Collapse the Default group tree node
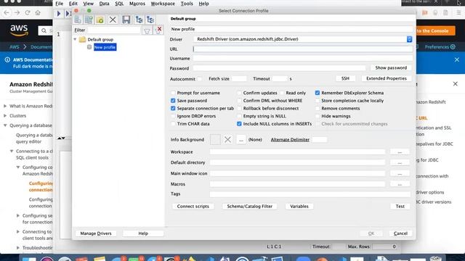Image resolution: width=465 pixels, height=261 pixels. [x=75, y=39]
